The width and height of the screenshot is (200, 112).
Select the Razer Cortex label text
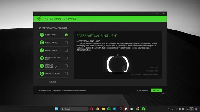(51, 35)
